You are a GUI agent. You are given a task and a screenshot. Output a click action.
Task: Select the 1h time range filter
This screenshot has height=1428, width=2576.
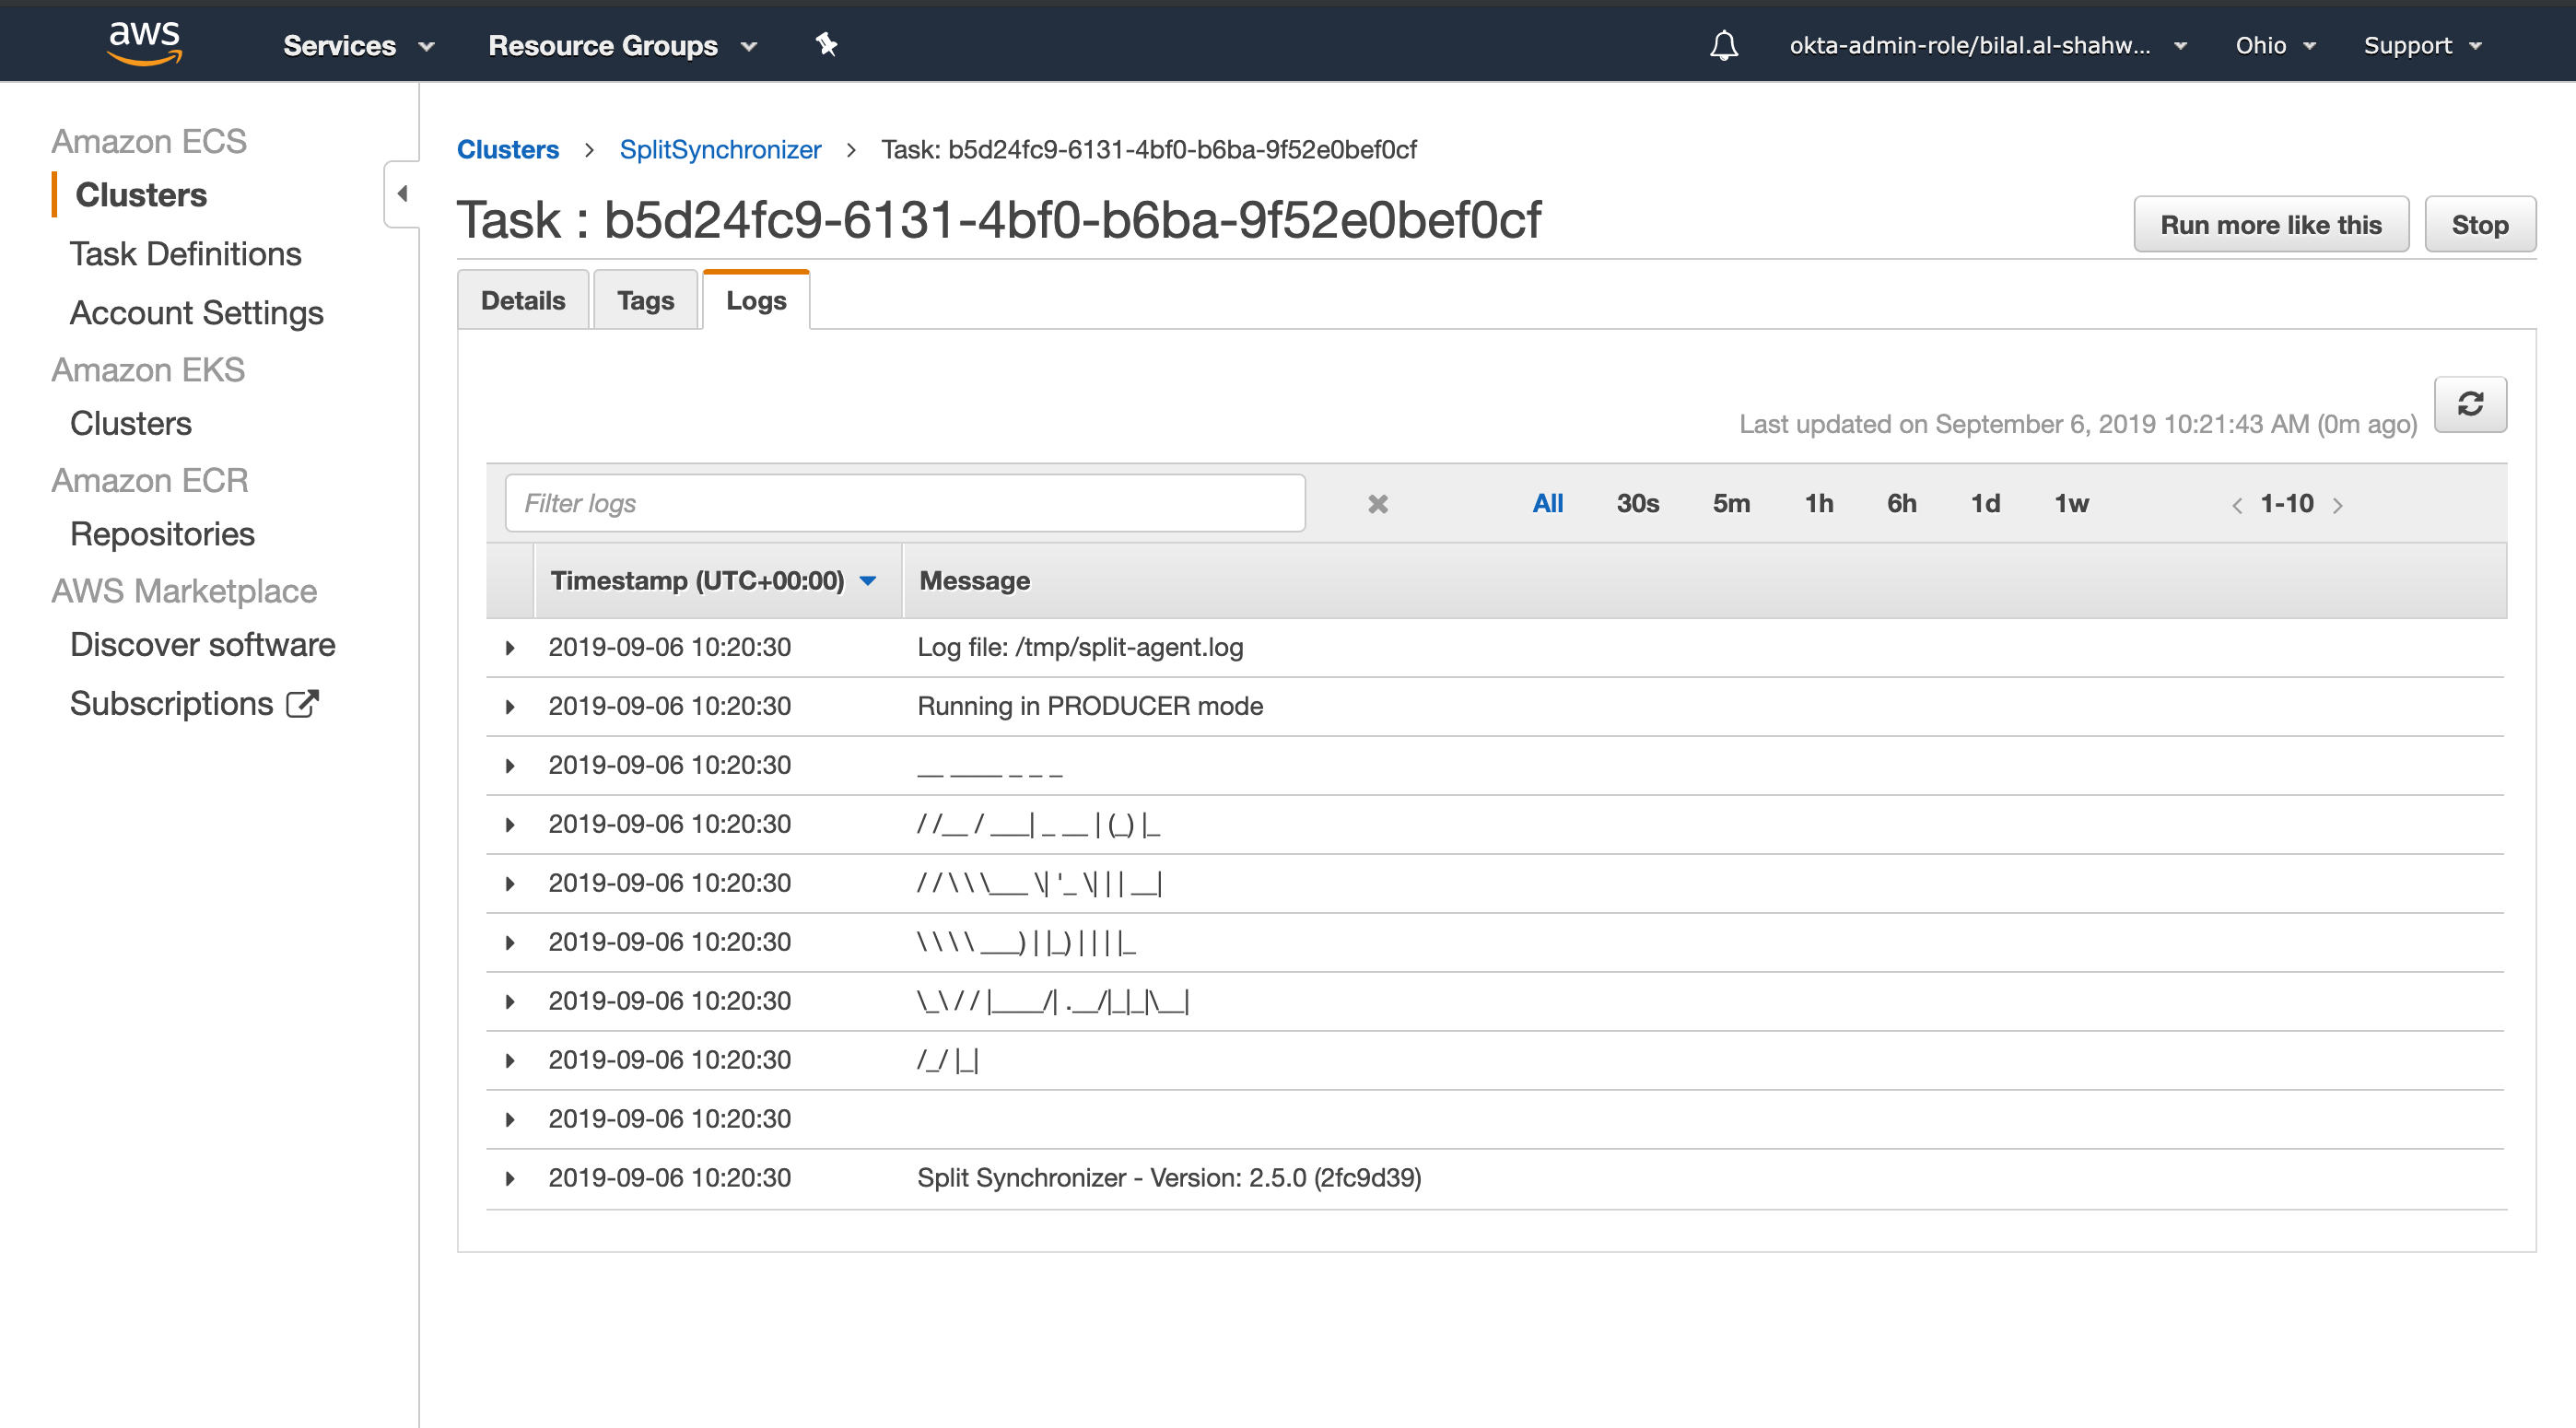(x=1818, y=504)
